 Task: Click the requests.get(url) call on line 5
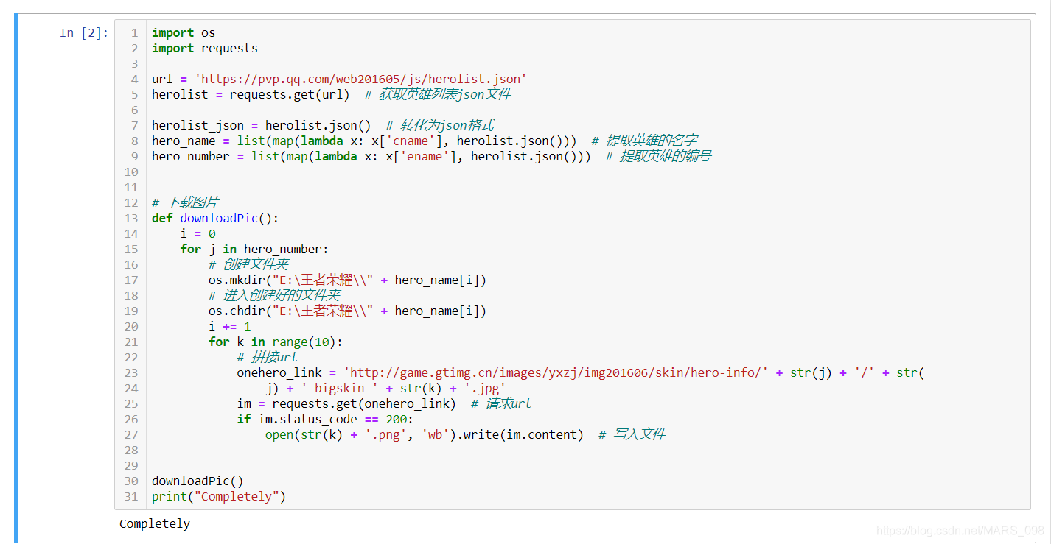point(290,94)
